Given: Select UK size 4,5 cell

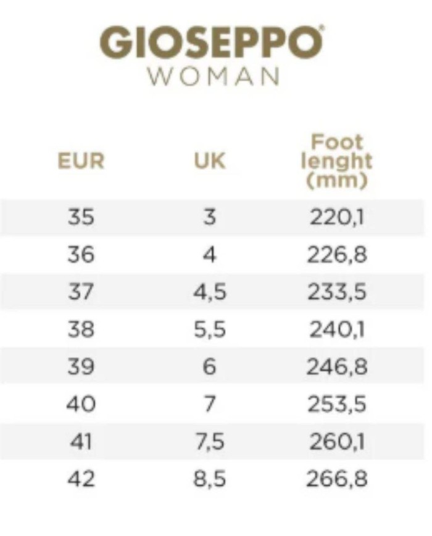Looking at the screenshot, I should click(x=210, y=292).
